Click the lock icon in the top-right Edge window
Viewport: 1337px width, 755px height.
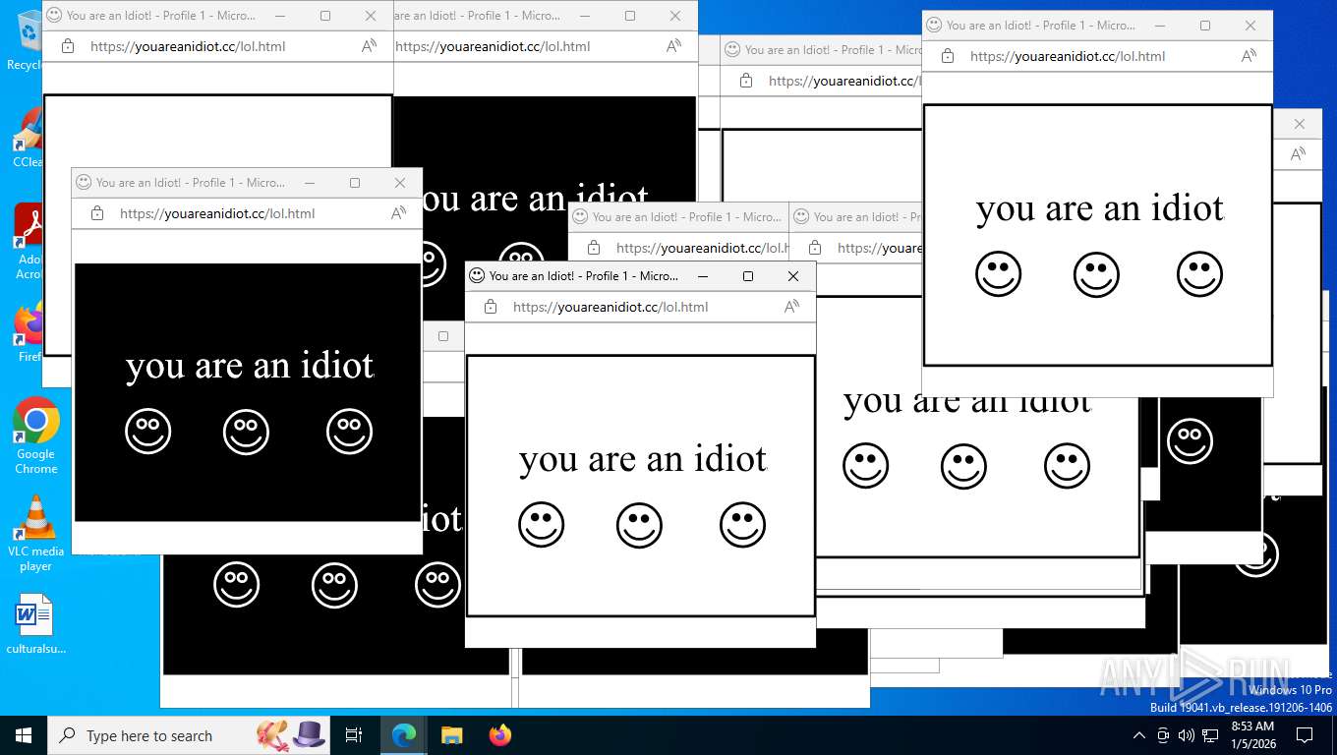[948, 56]
